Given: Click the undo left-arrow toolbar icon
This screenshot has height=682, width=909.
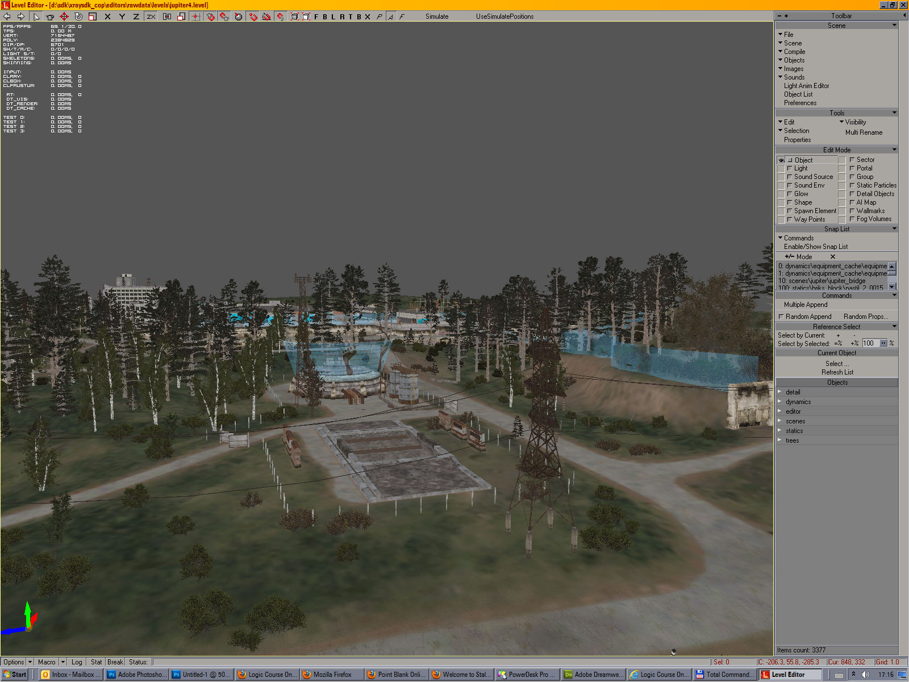Looking at the screenshot, I should click(7, 16).
